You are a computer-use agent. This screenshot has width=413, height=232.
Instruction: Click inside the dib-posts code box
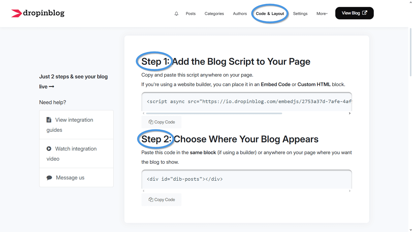coord(246,179)
